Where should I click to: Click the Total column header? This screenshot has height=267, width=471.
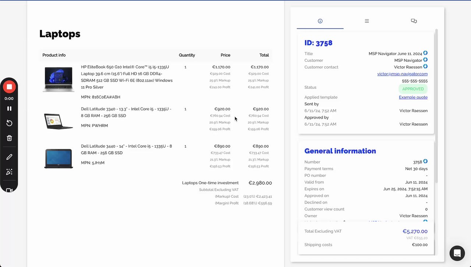264,55
